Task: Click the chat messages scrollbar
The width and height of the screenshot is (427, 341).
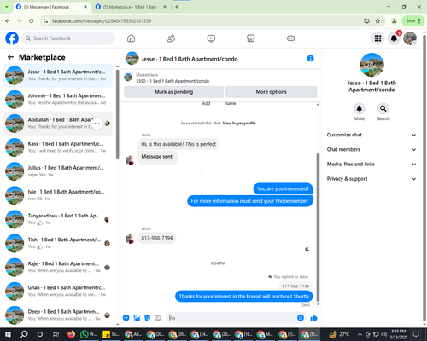Action: click(318, 228)
